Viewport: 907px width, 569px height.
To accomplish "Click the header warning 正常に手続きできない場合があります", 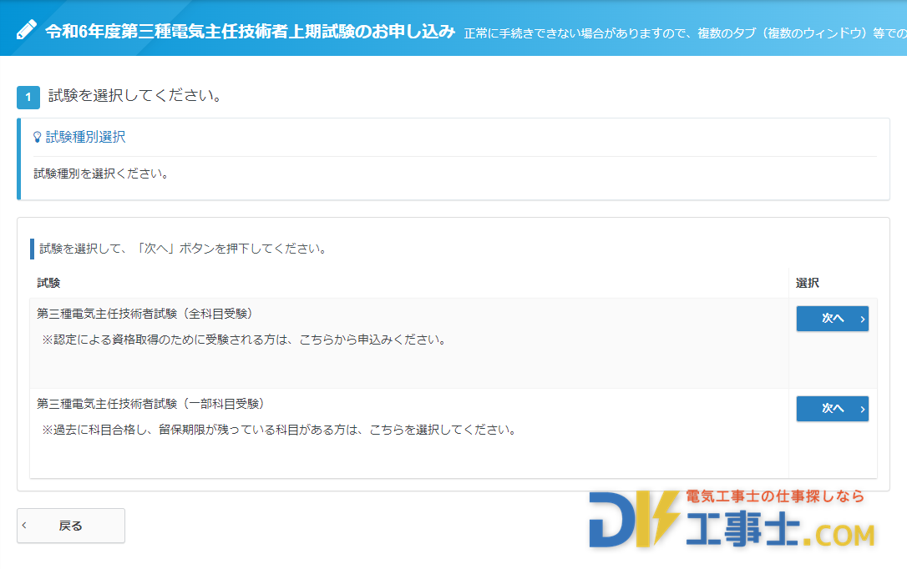I will point(686,33).
